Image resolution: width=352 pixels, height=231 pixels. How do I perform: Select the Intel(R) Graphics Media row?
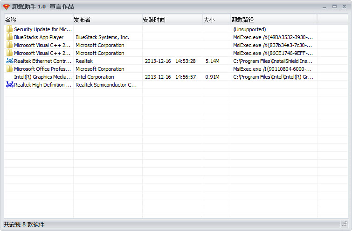click(x=176, y=77)
